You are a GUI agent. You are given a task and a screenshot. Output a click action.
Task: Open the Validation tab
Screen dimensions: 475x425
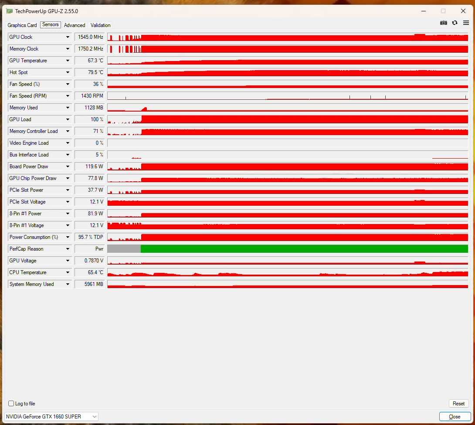100,25
